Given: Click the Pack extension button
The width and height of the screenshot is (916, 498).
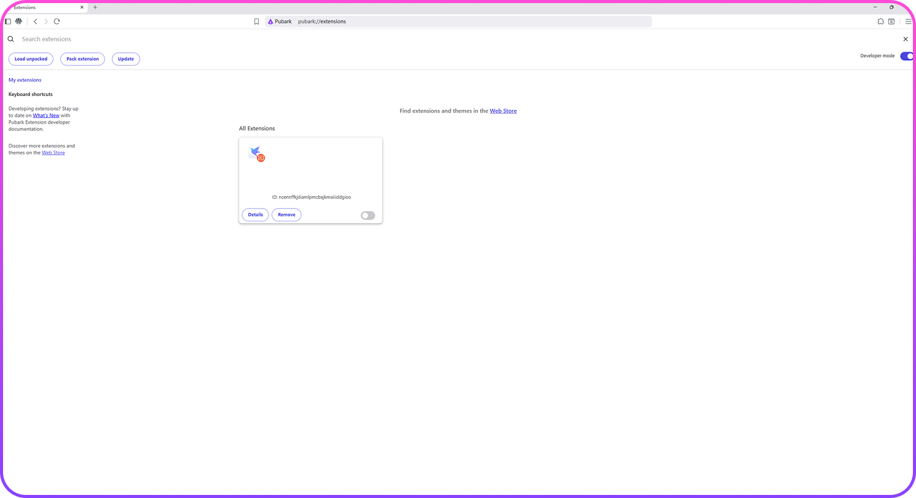Looking at the screenshot, I should tap(82, 59).
